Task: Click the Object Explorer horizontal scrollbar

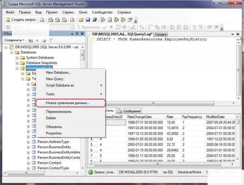Action: click(27, 173)
